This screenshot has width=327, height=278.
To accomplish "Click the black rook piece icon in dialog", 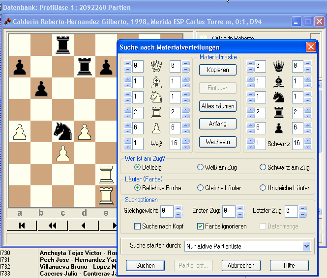I will coord(279,113).
